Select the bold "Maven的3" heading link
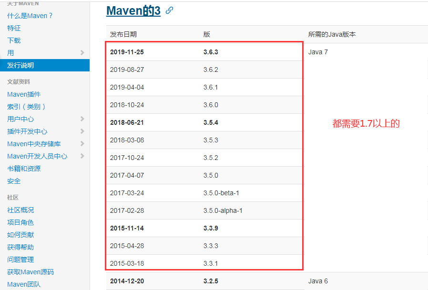Viewport: 428px width, 290px height. coord(133,11)
